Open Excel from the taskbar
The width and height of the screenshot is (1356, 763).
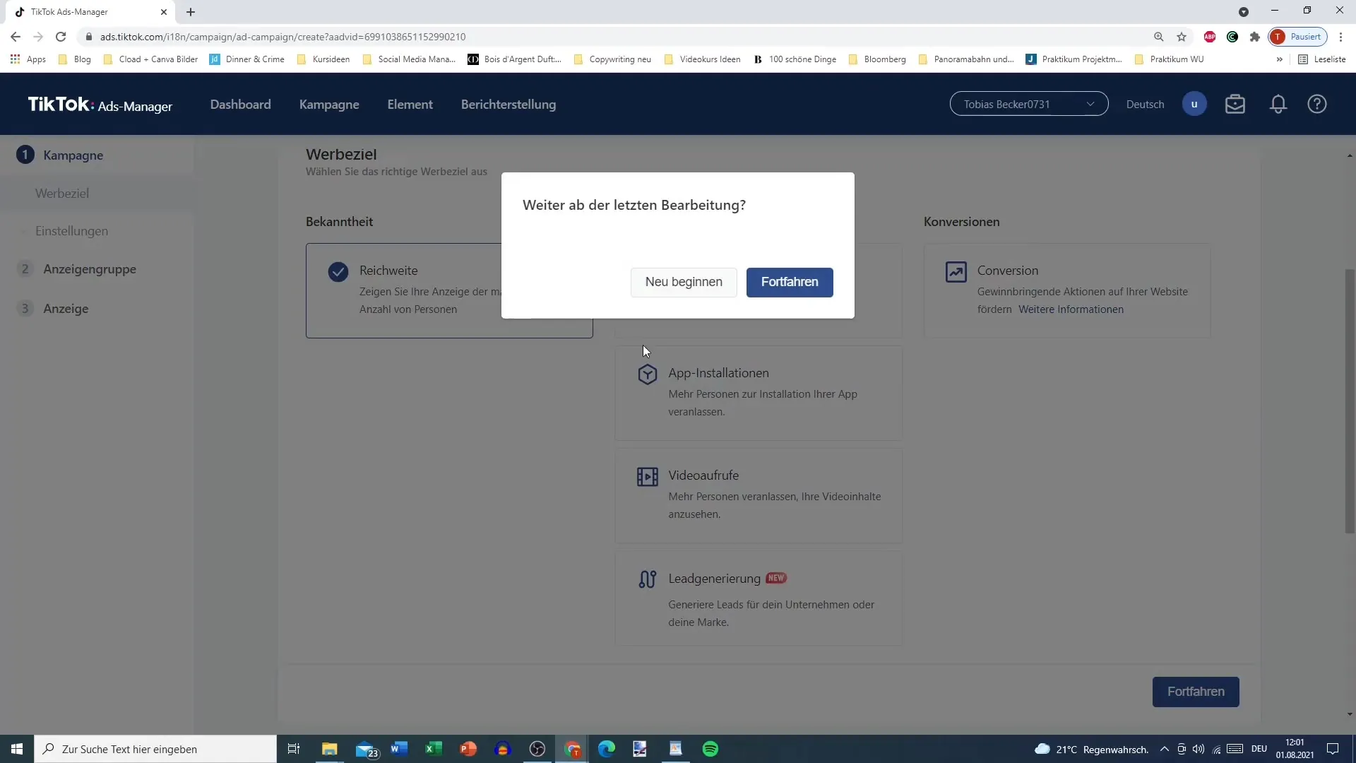click(434, 749)
